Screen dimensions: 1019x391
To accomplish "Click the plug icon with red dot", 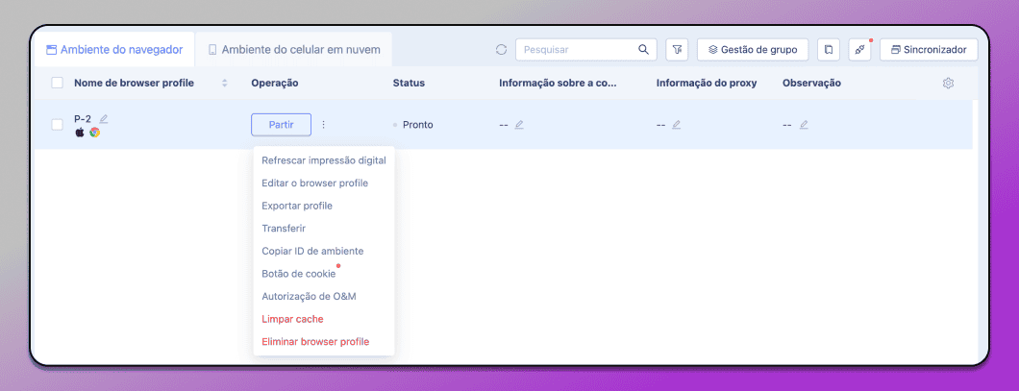I will pos(859,49).
